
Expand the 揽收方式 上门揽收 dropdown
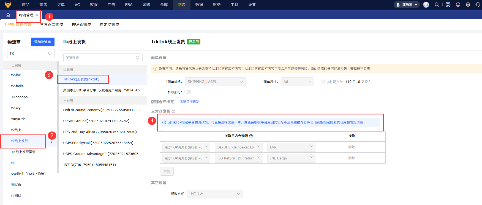tap(215, 194)
